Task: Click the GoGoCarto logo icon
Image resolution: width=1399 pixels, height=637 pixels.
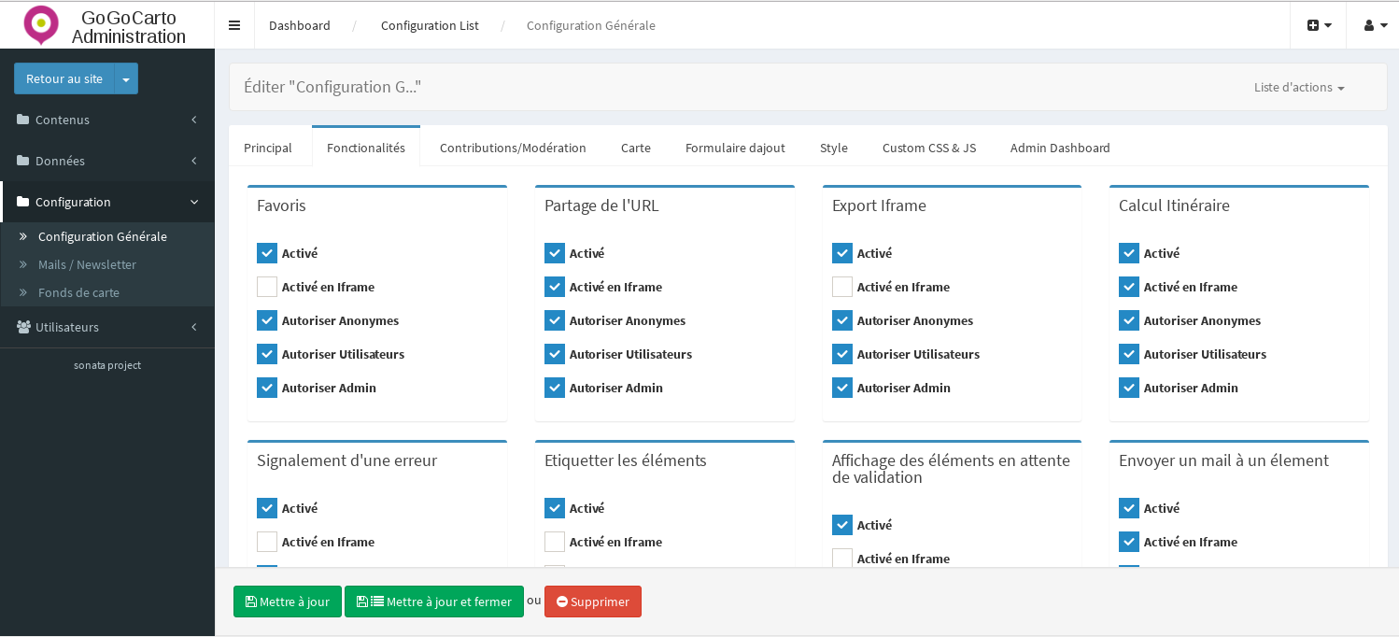Action: tap(41, 25)
